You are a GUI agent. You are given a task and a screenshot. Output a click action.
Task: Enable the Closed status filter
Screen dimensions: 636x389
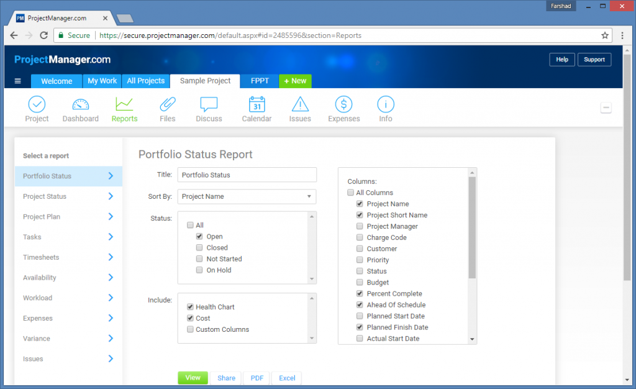(199, 247)
